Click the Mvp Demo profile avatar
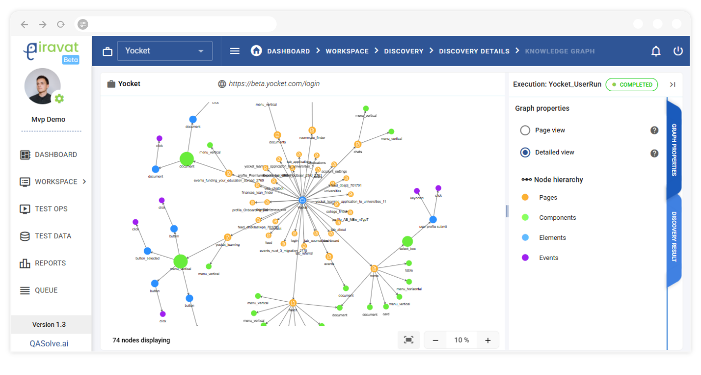 pyautogui.click(x=42, y=86)
